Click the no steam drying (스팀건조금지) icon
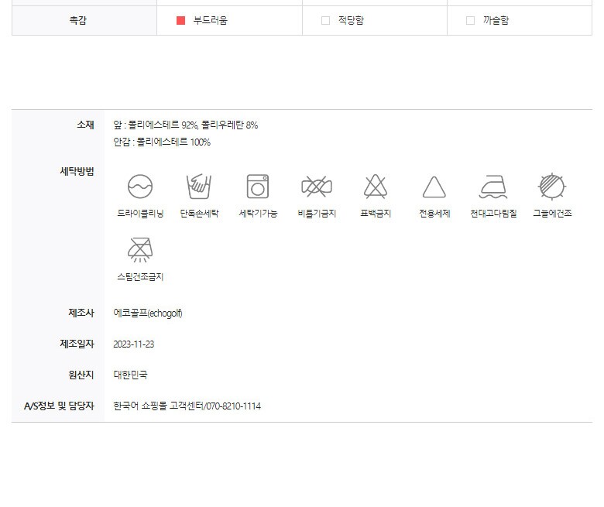This screenshot has height=507, width=604. coord(140,250)
